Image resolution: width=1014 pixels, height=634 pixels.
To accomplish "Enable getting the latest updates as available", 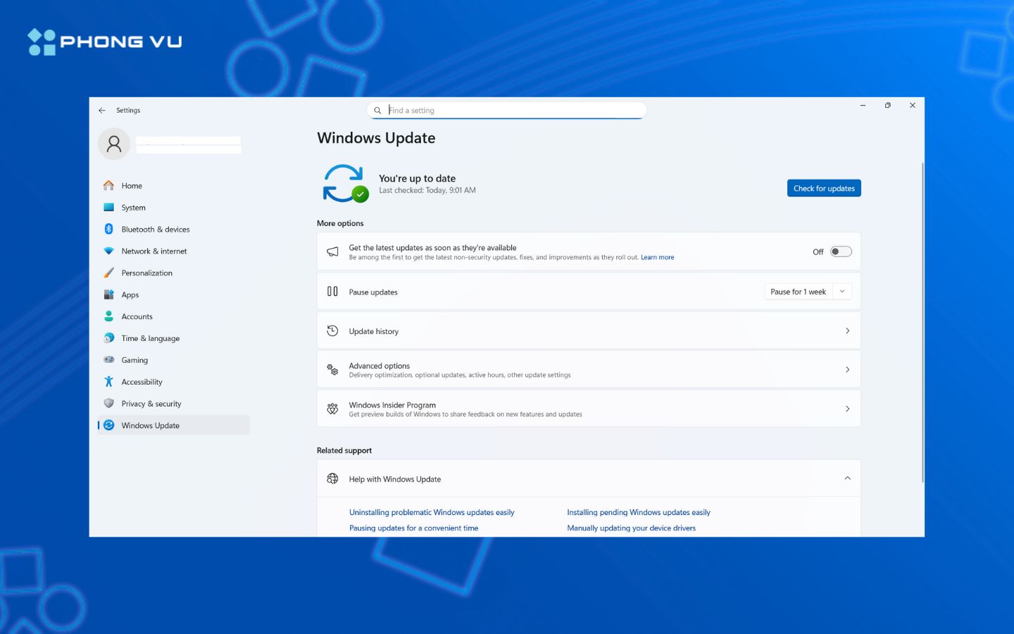I will pos(841,251).
